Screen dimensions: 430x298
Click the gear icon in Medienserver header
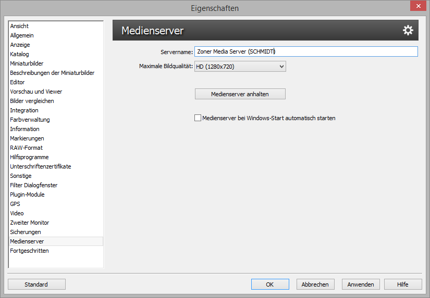click(x=408, y=31)
